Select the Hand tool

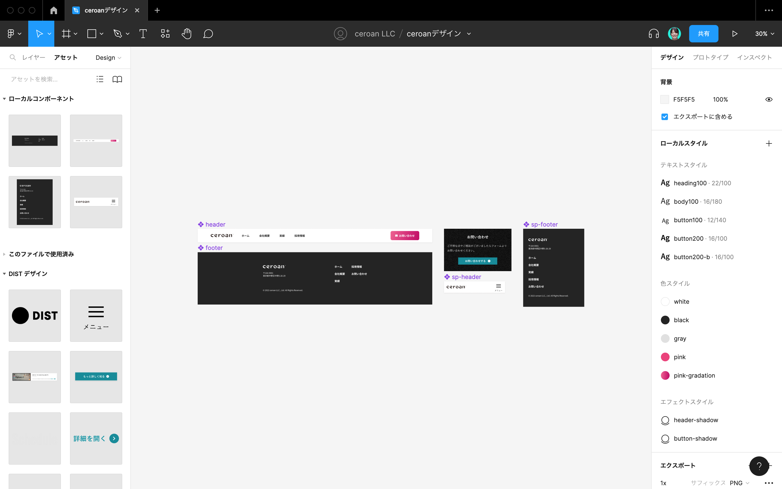click(x=187, y=34)
